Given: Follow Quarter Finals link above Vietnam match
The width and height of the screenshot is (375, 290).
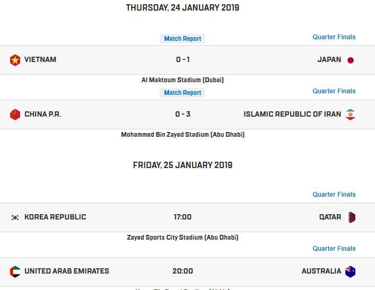Looking at the screenshot, I should click(334, 37).
